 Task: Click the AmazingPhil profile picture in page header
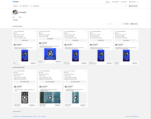15,12
